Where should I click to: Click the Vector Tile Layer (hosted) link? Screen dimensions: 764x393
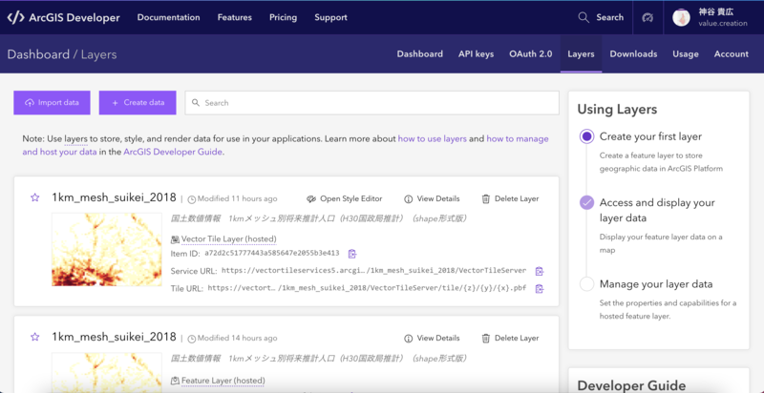point(228,239)
